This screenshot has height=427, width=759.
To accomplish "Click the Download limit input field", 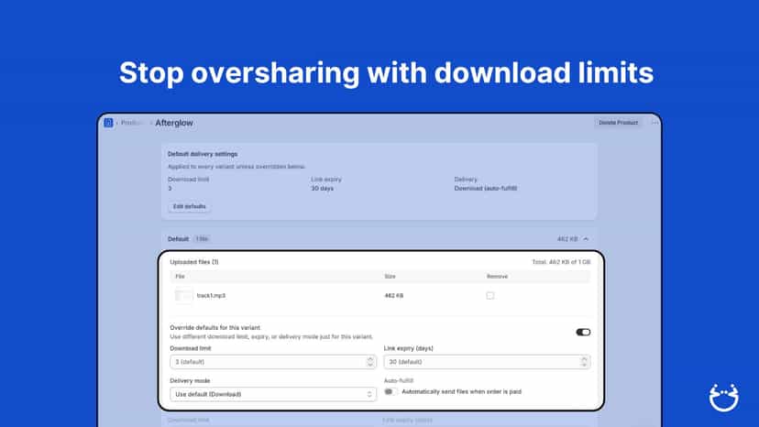I will 273,362.
